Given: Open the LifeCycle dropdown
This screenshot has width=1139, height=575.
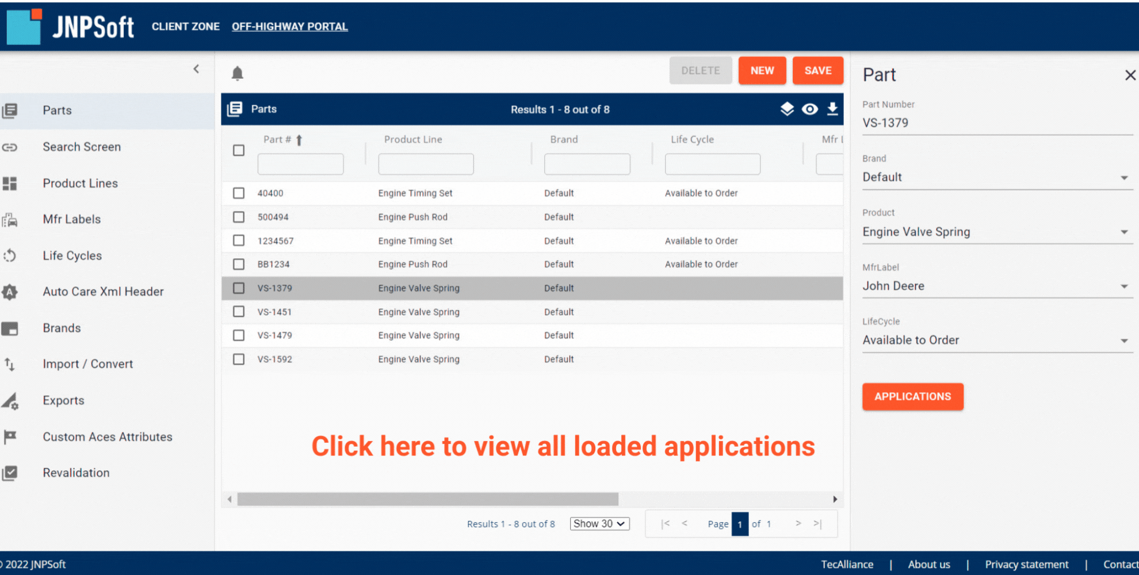Looking at the screenshot, I should click(x=1123, y=340).
